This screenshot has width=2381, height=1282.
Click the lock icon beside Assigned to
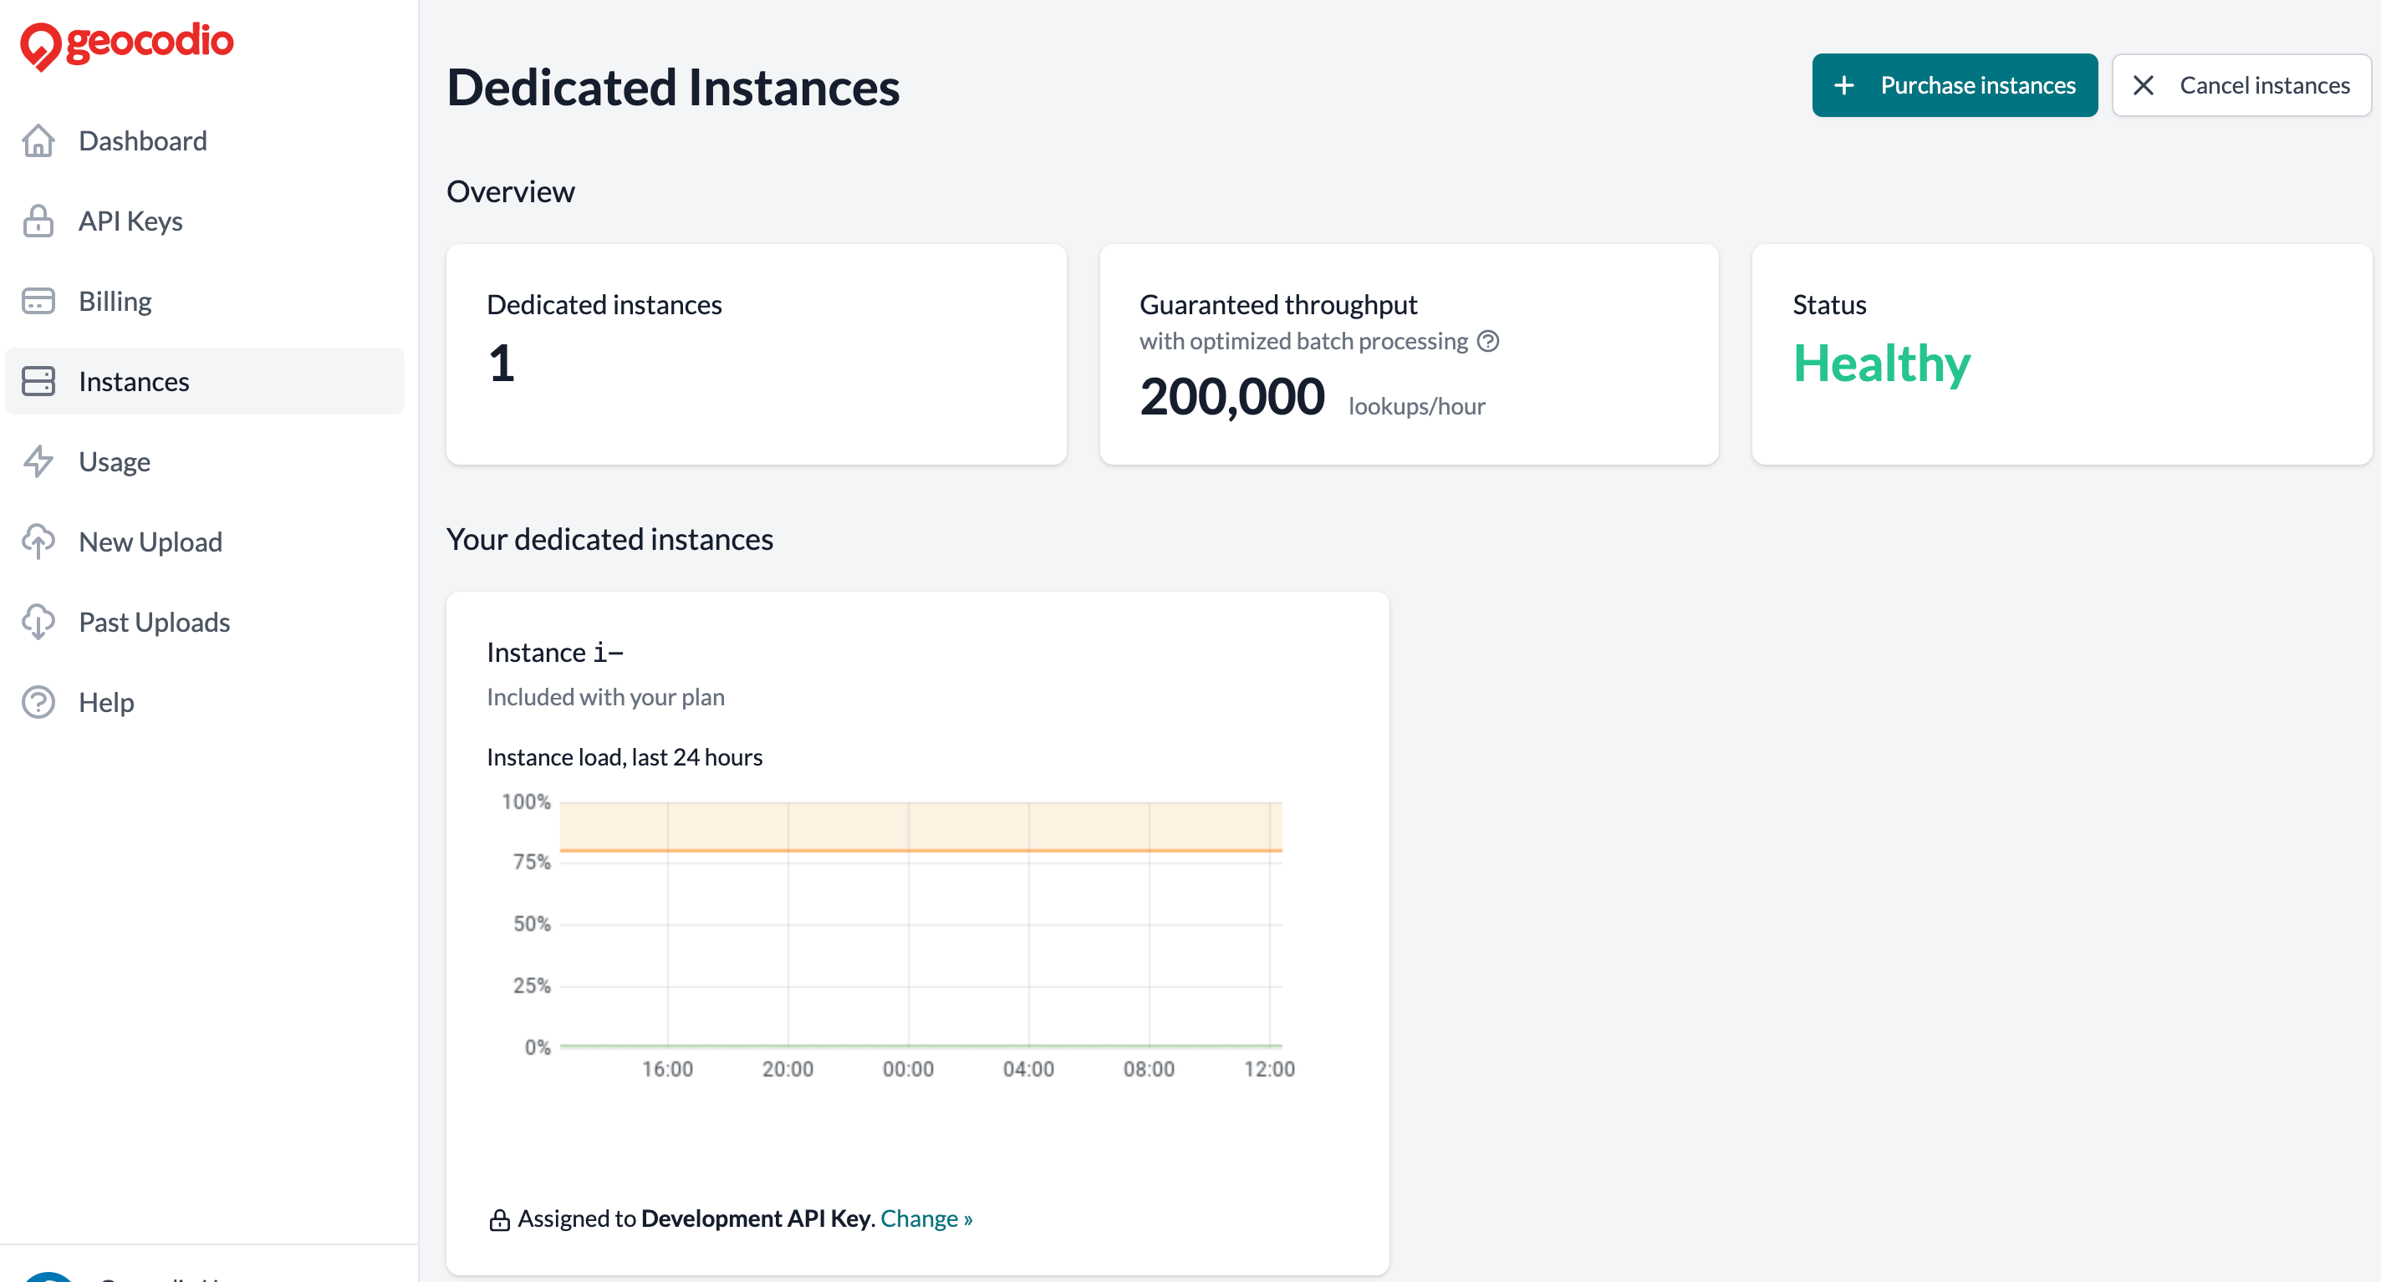click(500, 1218)
